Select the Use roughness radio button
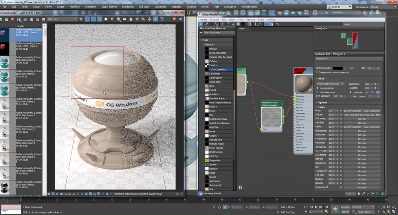The image size is (398, 215). coord(317,92)
